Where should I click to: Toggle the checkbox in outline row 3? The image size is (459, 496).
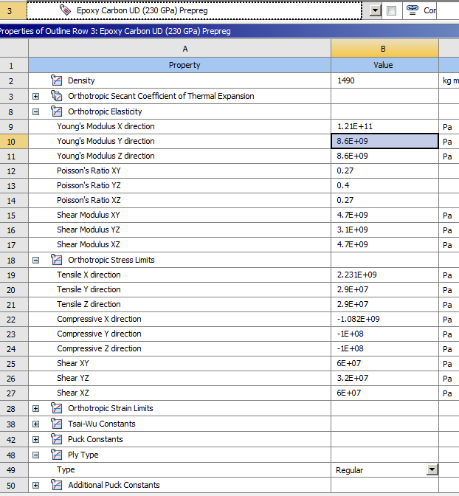point(391,11)
